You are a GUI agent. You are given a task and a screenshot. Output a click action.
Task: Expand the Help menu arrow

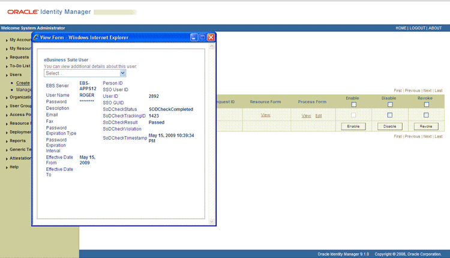point(7,167)
